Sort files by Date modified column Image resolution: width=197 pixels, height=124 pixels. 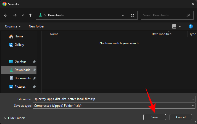pyautogui.click(x=161, y=34)
